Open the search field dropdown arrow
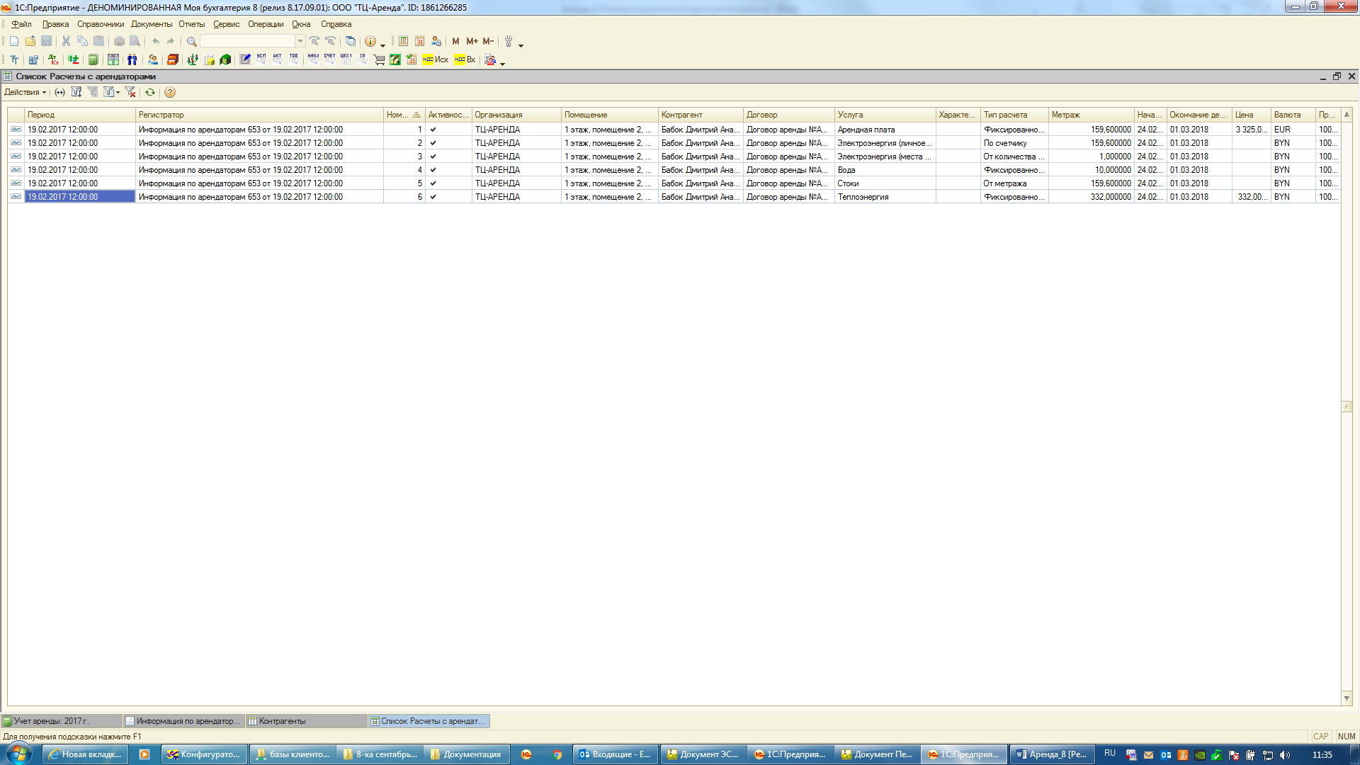The width and height of the screenshot is (1360, 765). coord(300,41)
